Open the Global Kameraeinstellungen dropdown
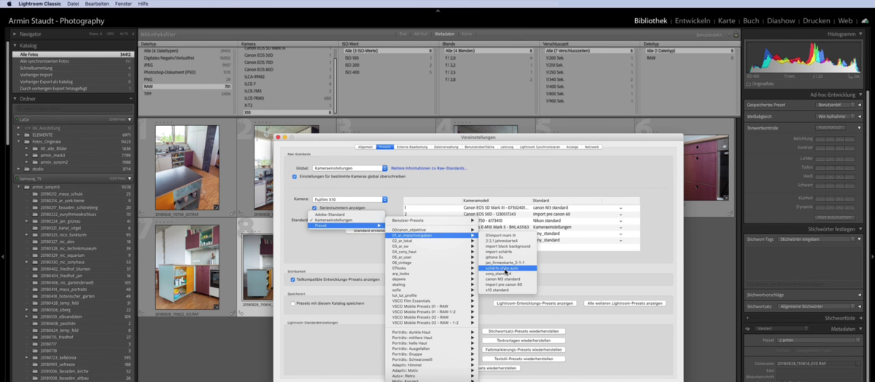The height and width of the screenshot is (382, 875). coord(349,168)
